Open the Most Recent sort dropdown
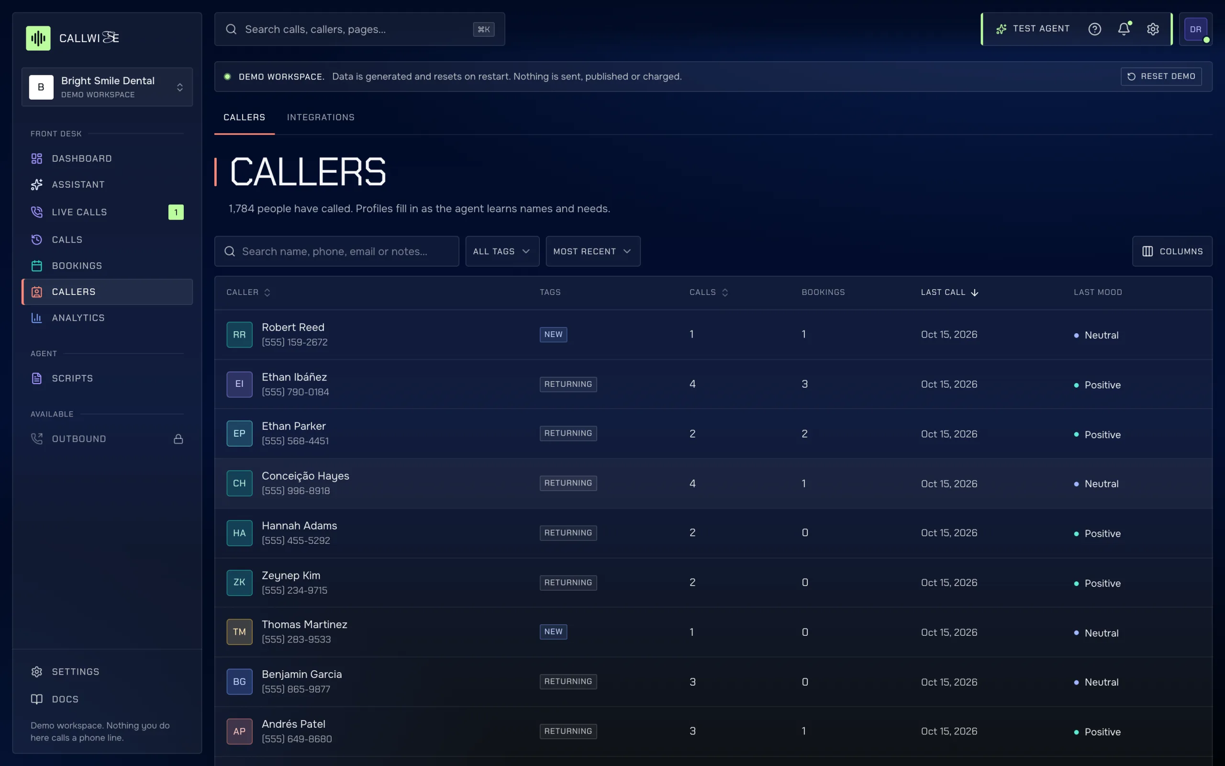 pos(593,251)
